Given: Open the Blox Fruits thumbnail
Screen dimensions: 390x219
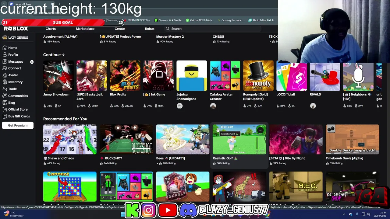Looking at the screenshot, I should (x=125, y=76).
